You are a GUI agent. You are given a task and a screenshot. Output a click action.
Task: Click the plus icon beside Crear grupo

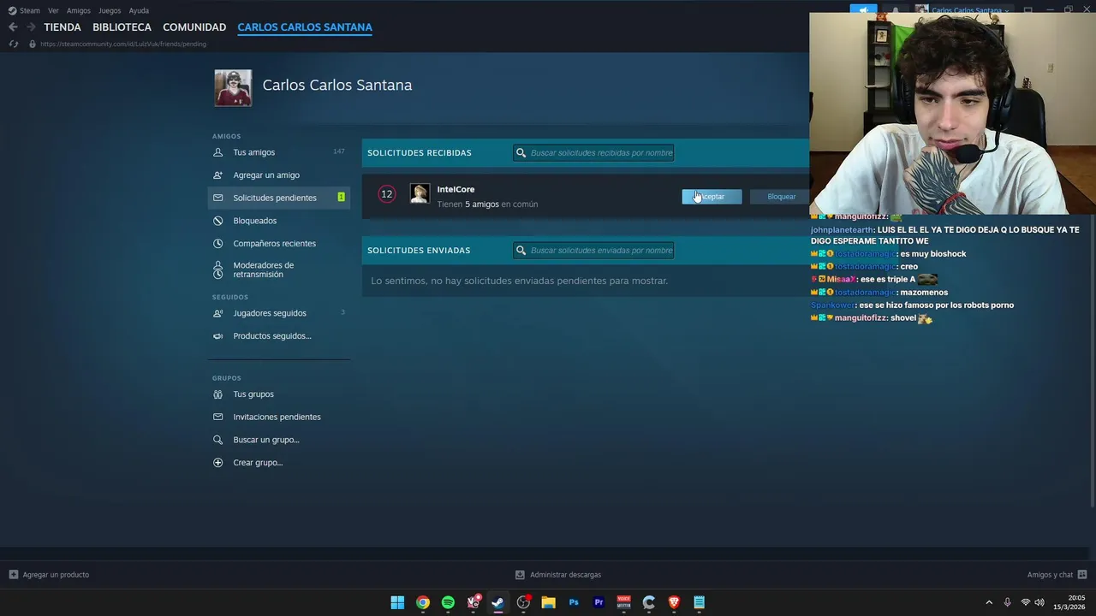point(217,462)
